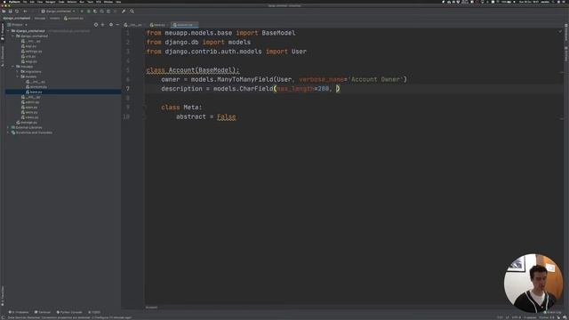Viewport: 569px width, 320px height.
Task: Select views.py in project tree
Action: point(29,117)
